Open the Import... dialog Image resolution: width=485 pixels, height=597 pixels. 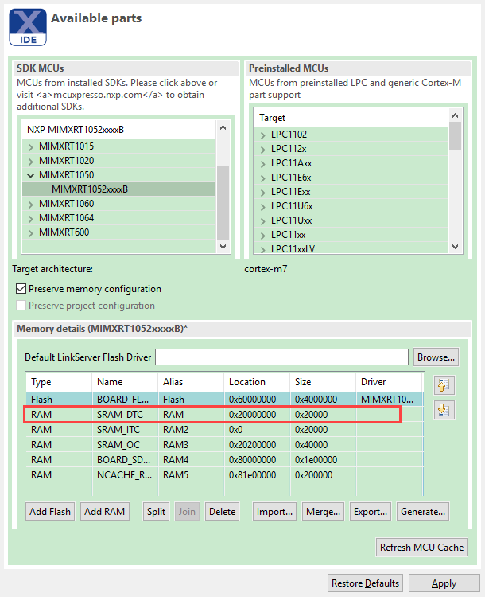[x=274, y=511]
